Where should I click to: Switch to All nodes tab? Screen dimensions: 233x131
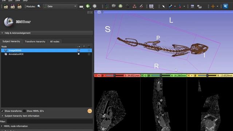click(55, 41)
